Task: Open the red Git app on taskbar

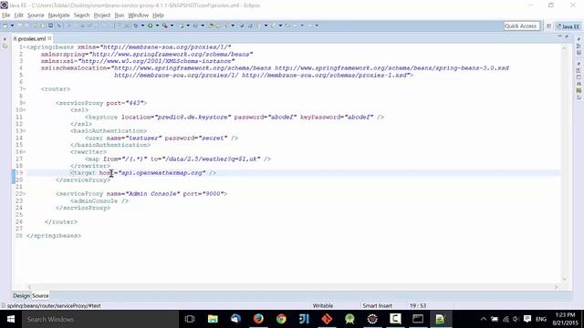Action: pos(327,319)
